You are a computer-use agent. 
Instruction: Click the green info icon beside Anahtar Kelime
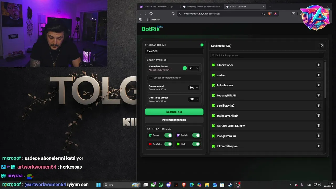(202, 45)
